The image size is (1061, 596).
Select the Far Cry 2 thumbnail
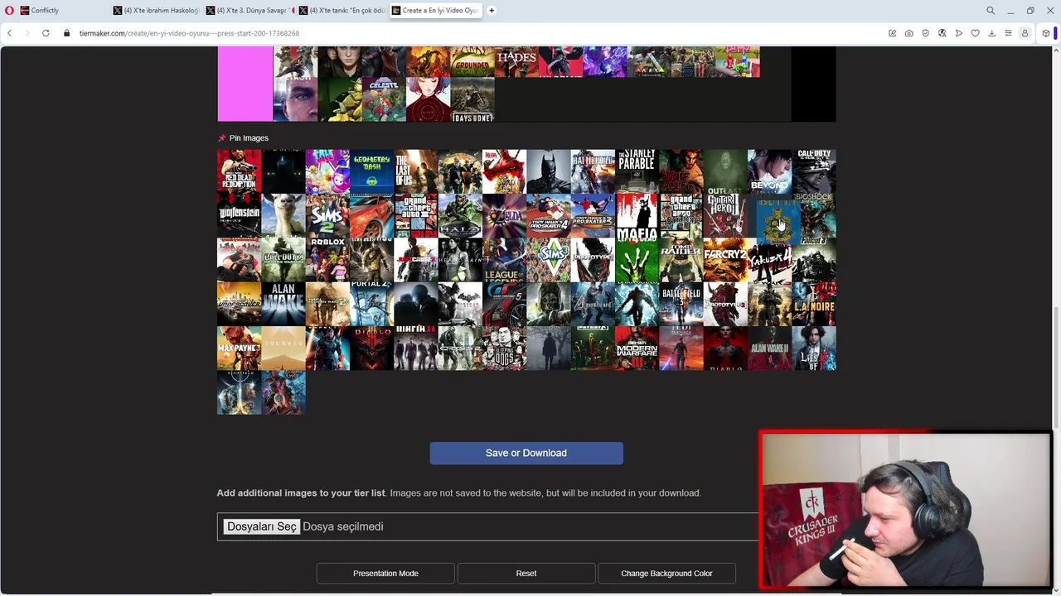[725, 260]
